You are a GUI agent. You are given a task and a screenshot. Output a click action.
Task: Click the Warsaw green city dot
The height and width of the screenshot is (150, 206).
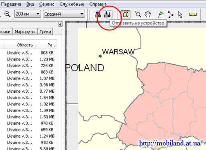pyautogui.click(x=100, y=56)
